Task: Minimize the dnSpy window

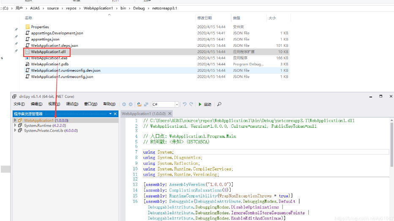Action: [x=371, y=97]
